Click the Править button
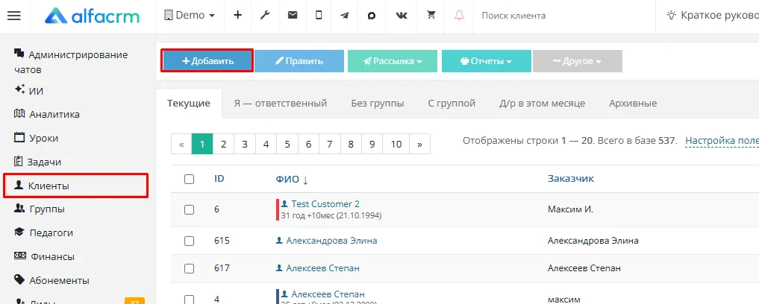759x304 pixels. pos(299,61)
